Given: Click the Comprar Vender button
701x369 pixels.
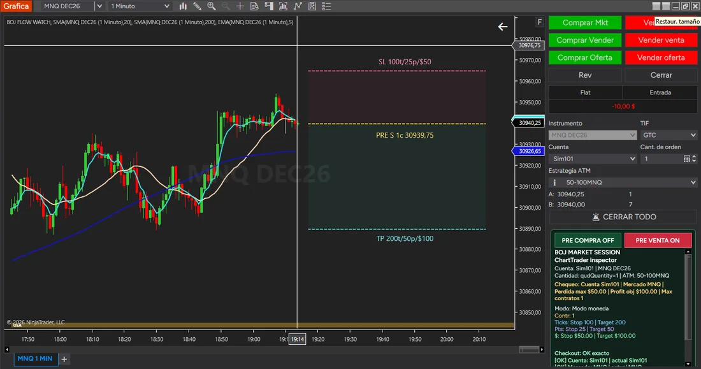Looking at the screenshot, I should pos(585,40).
